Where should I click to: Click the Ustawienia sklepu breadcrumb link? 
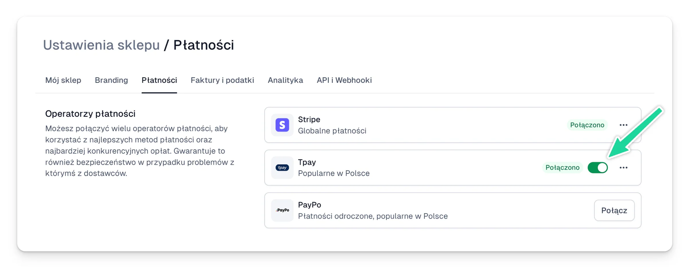tap(101, 45)
